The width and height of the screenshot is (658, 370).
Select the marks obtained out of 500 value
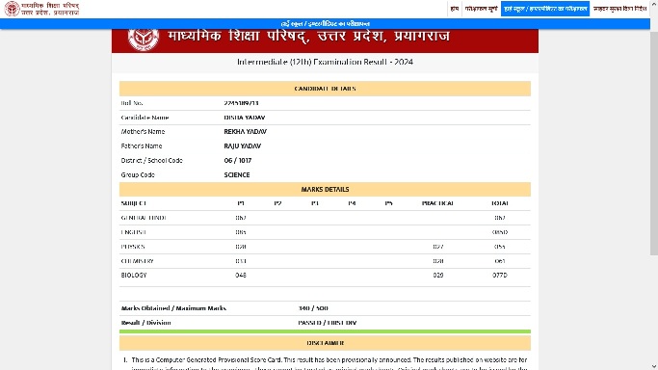pos(313,308)
